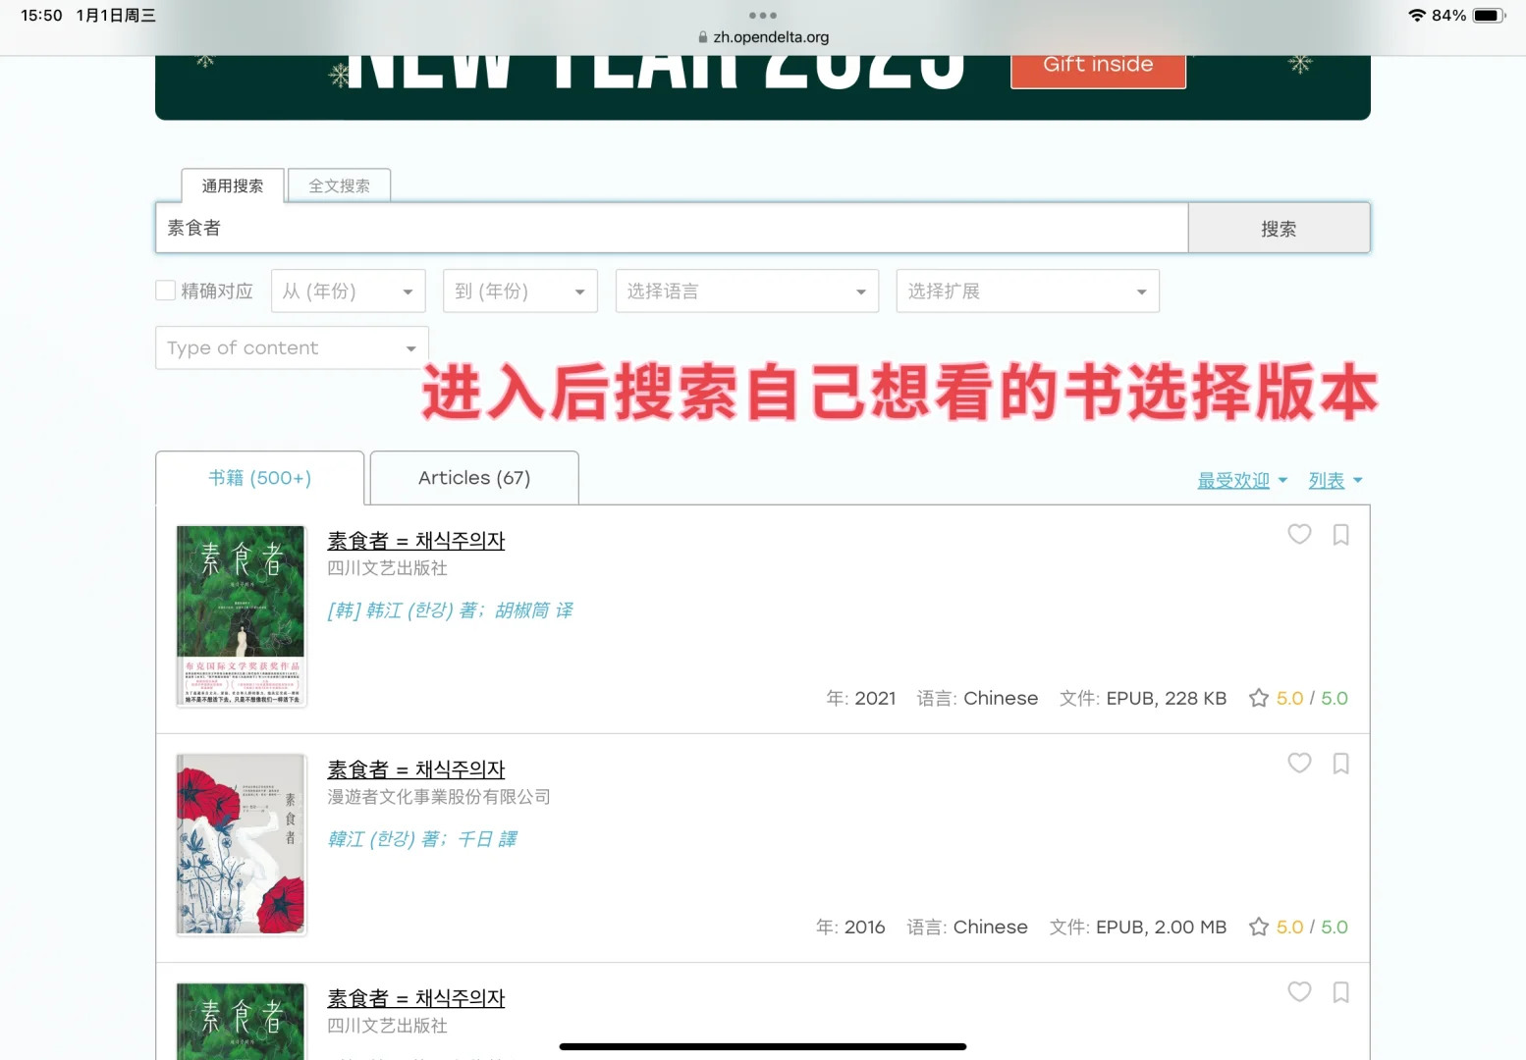Click author link 韩江 (한강) 著；胡椒筒 译
Screen dimensions: 1526x1060
click(x=450, y=610)
